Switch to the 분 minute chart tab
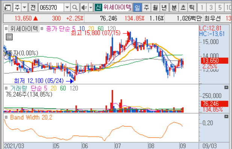 point(174,8)
